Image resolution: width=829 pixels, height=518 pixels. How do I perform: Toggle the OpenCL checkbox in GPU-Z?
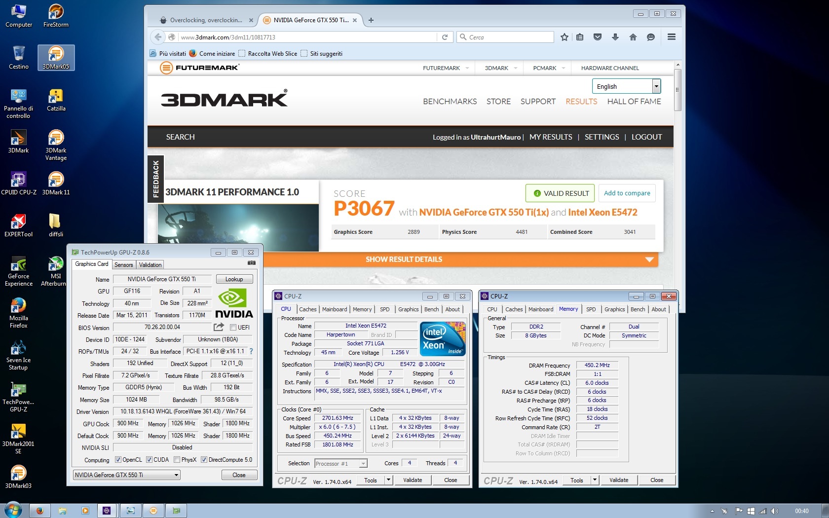[118, 460]
